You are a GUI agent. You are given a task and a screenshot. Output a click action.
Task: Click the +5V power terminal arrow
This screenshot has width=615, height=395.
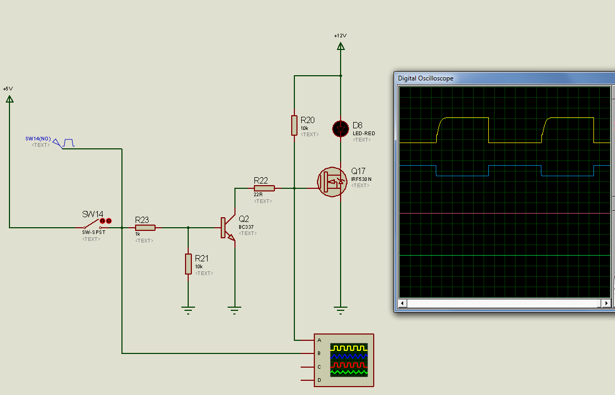[9, 98]
